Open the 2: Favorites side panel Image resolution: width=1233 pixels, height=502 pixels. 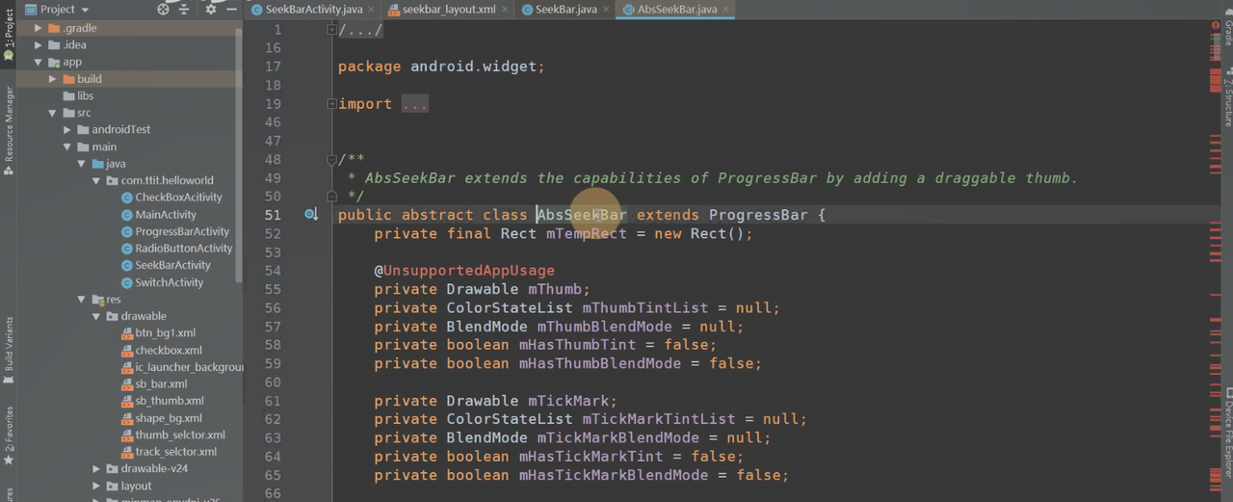(x=8, y=436)
